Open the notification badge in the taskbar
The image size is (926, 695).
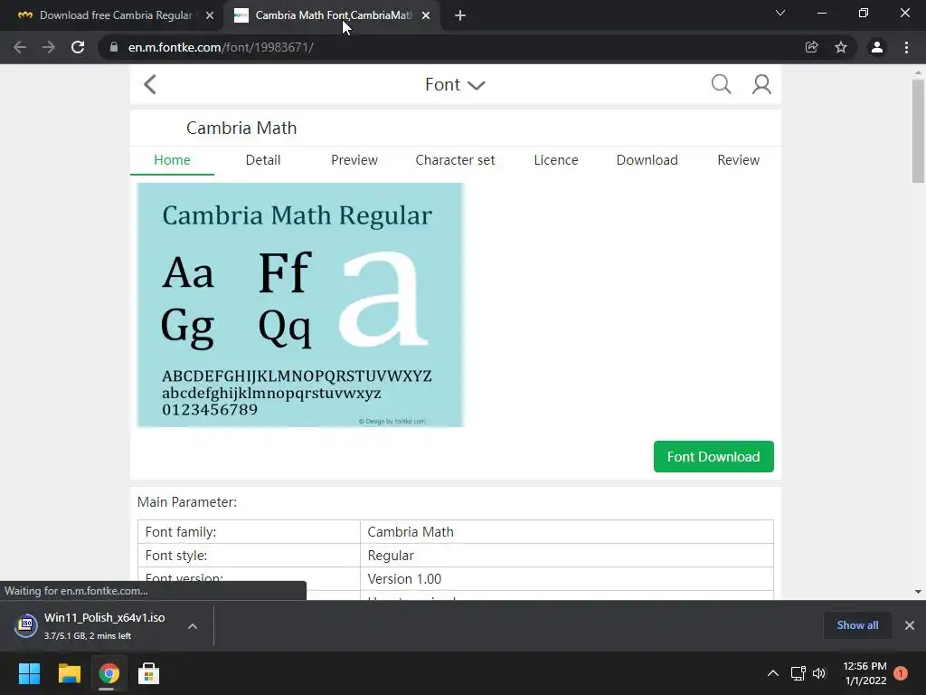pos(901,673)
